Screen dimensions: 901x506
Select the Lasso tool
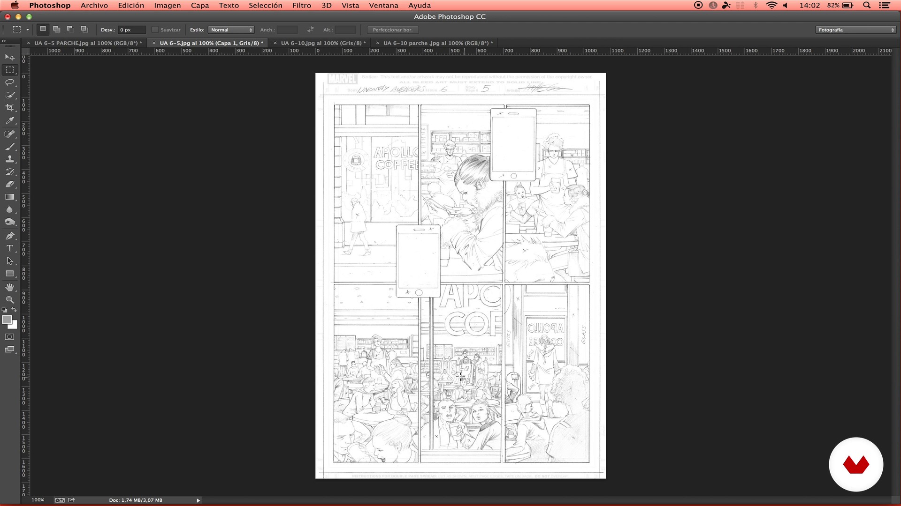[x=9, y=82]
